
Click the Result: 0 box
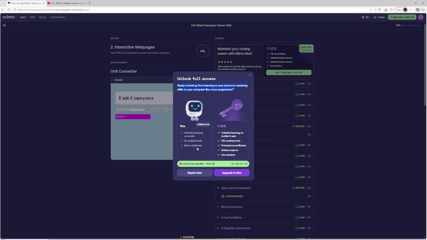pos(133,116)
